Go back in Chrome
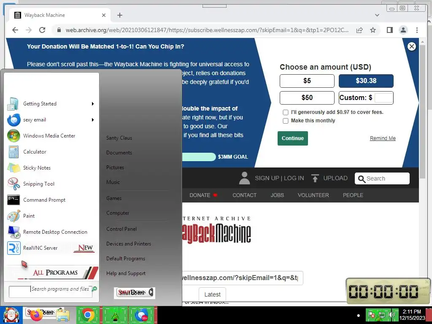This screenshot has width=432, height=324. point(15,30)
